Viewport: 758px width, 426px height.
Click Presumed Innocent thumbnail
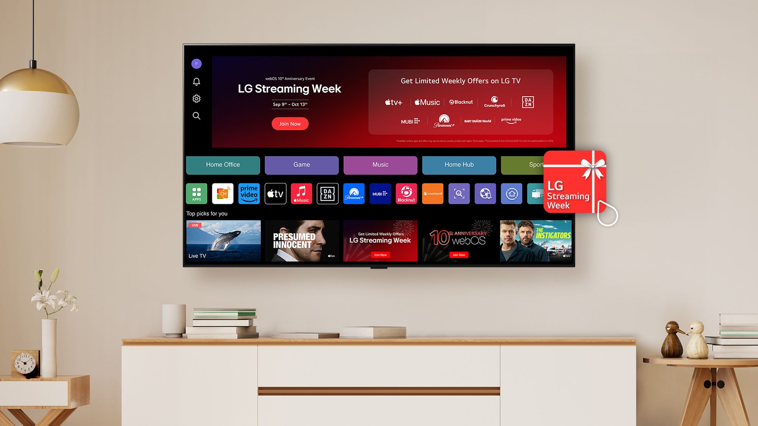click(x=301, y=241)
